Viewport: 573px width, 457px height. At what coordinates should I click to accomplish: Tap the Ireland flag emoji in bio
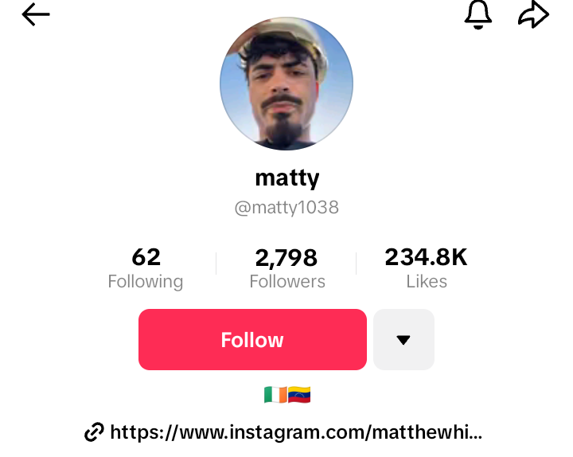[275, 395]
